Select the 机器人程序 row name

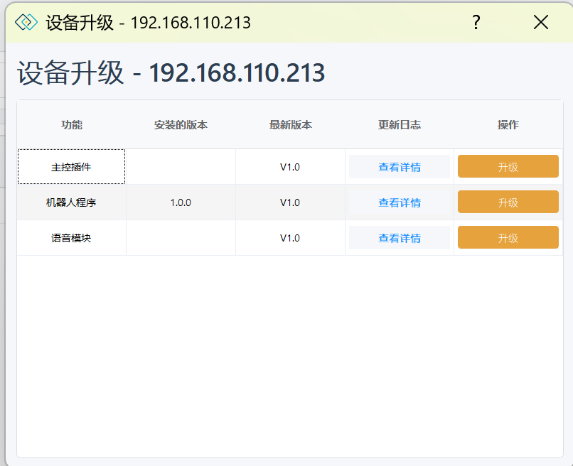(x=71, y=202)
